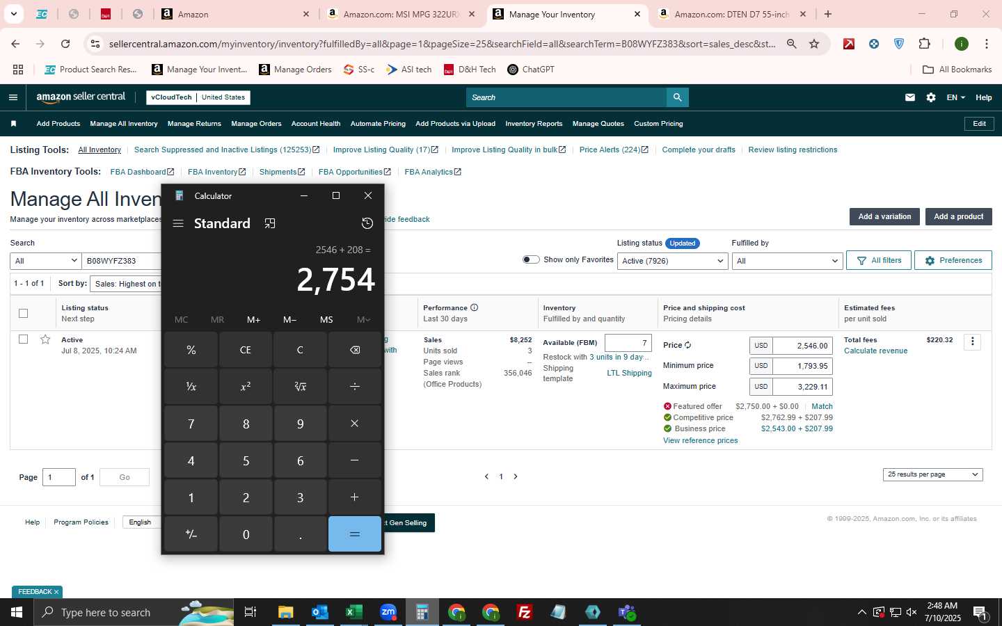This screenshot has height=626, width=1002.
Task: Click the Chrome three-dot menu
Action: [x=987, y=44]
